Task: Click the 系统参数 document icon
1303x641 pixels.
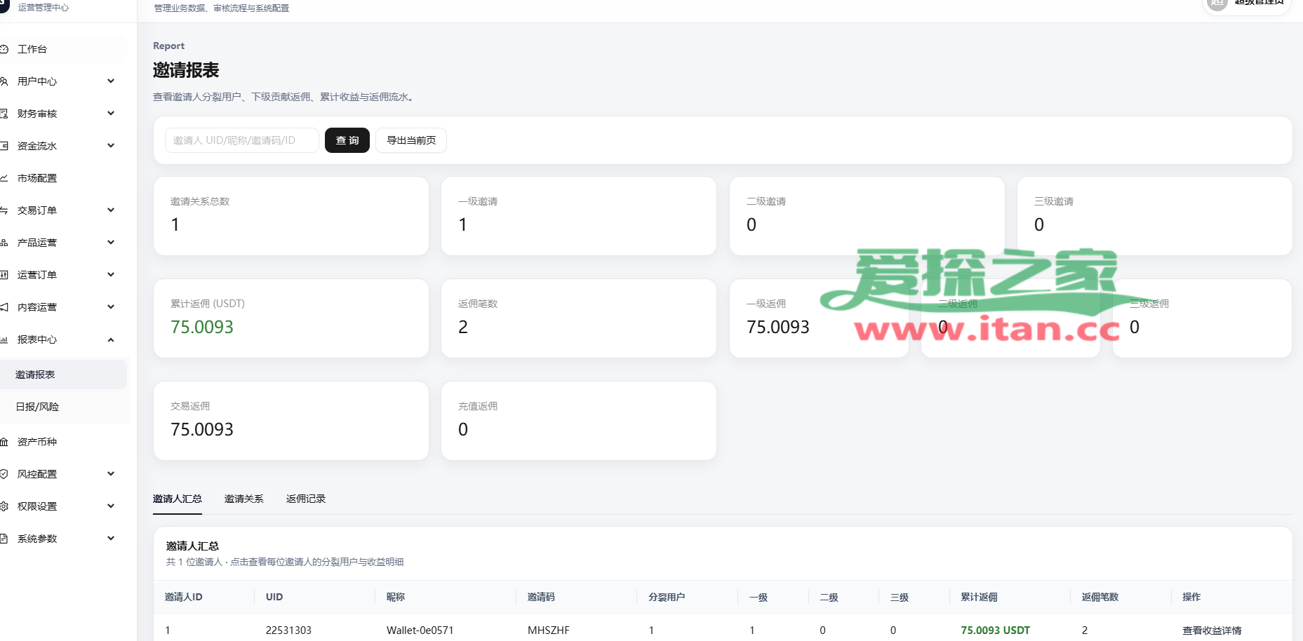Action: point(4,539)
